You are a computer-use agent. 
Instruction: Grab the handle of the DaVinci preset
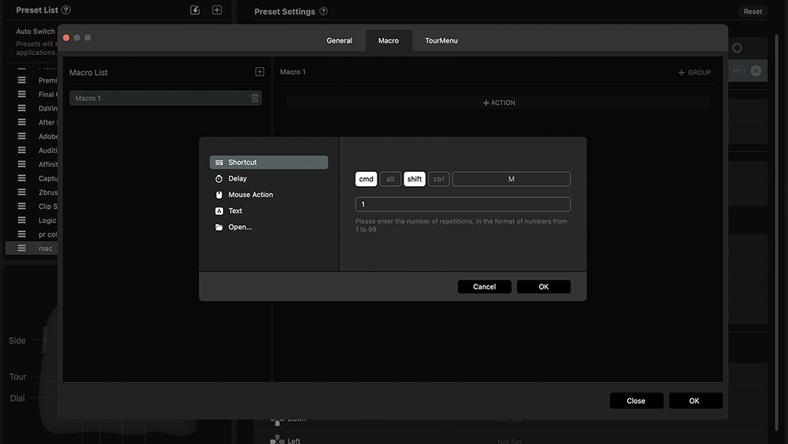[x=21, y=108]
